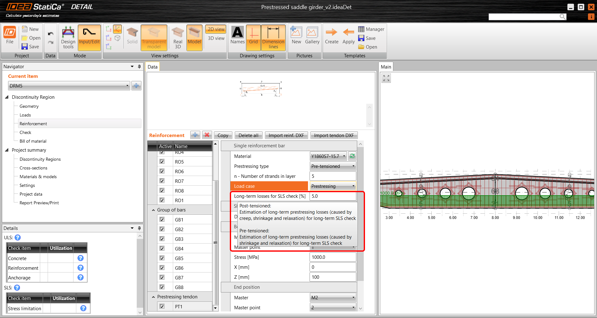
Task: Collapse the Group of bars section
Action: pyautogui.click(x=153, y=210)
